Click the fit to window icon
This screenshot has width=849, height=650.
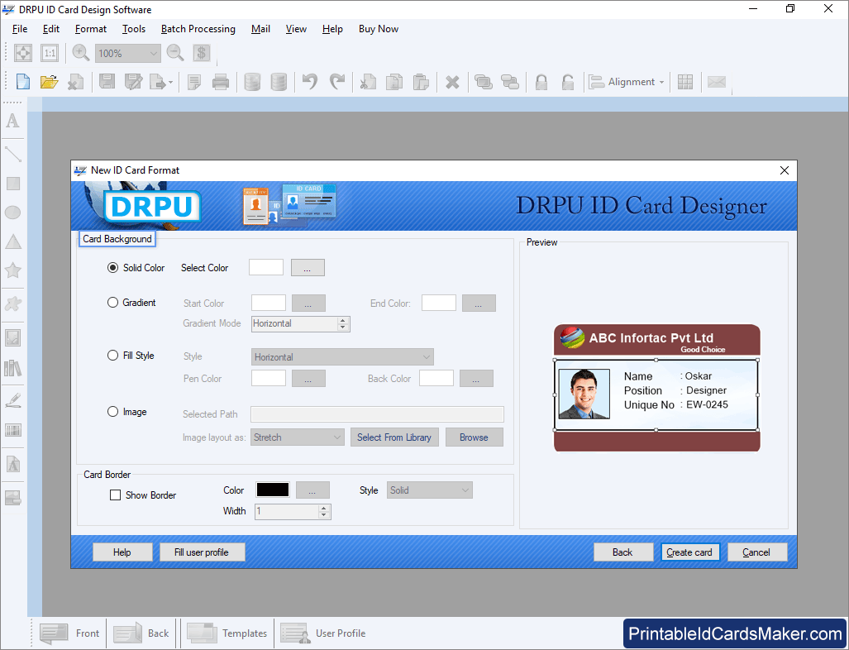(23, 53)
